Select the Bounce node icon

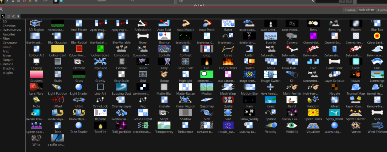tap(164, 36)
